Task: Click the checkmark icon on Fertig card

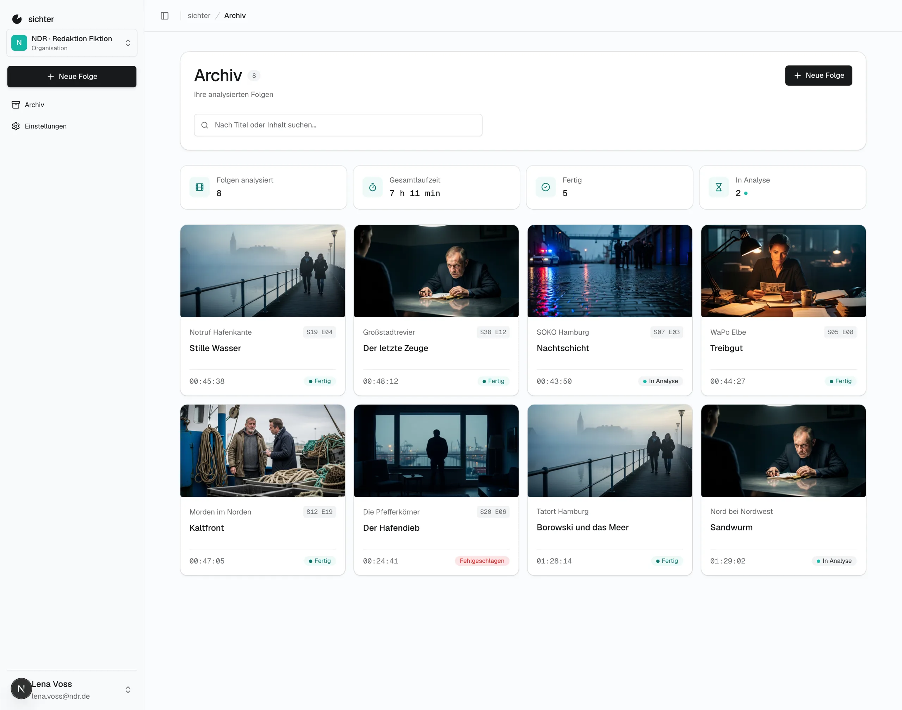Action: pos(546,187)
